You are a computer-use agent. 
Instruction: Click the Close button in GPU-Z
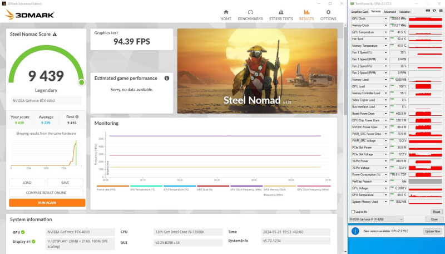(x=434, y=219)
